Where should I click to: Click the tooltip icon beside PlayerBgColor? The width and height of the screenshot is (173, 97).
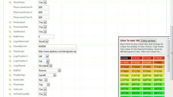click(x=10, y=46)
